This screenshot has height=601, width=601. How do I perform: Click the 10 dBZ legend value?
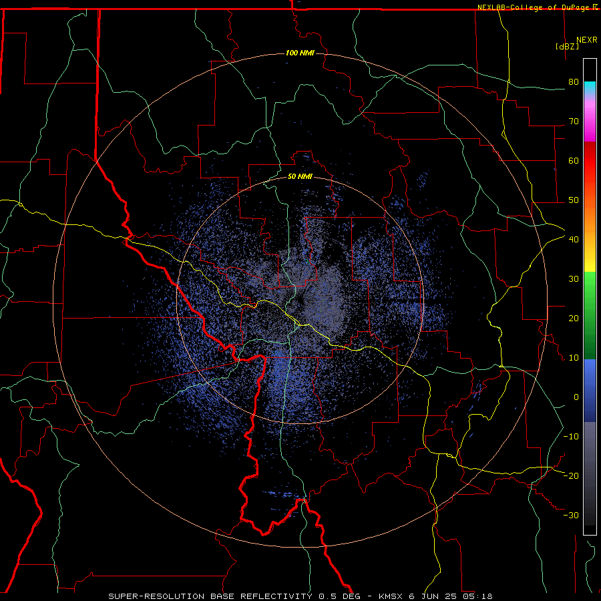click(x=574, y=358)
